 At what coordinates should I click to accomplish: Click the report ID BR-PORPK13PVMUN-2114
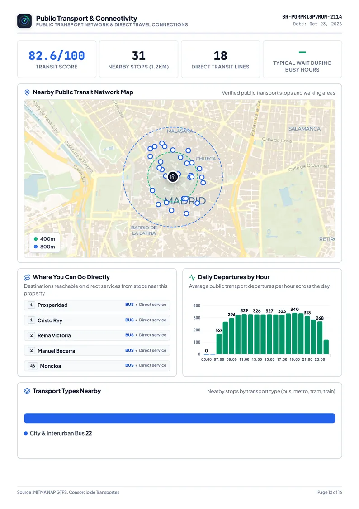pyautogui.click(x=312, y=17)
